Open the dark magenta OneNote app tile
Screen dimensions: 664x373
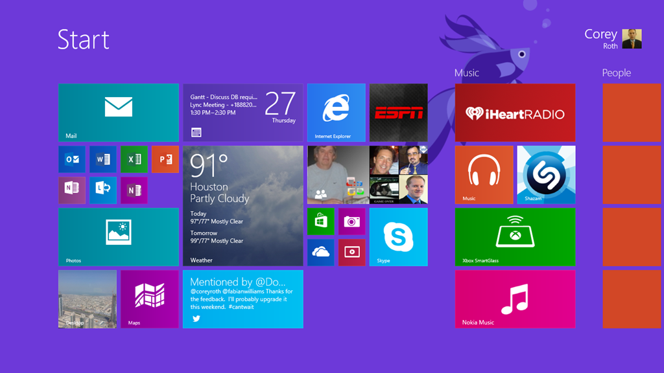tap(134, 190)
